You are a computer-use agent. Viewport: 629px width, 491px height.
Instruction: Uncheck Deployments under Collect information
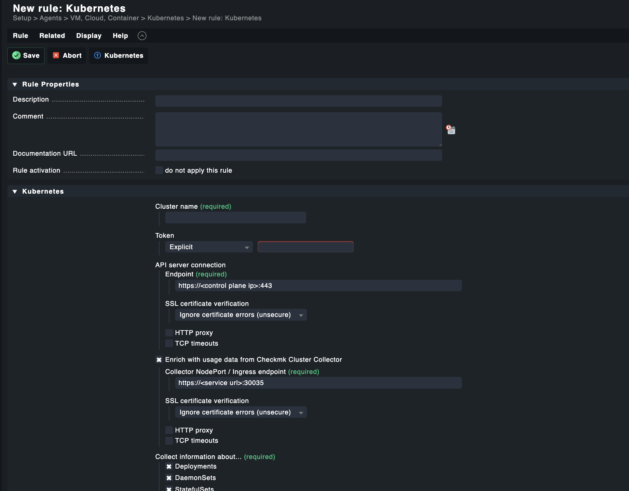point(169,466)
